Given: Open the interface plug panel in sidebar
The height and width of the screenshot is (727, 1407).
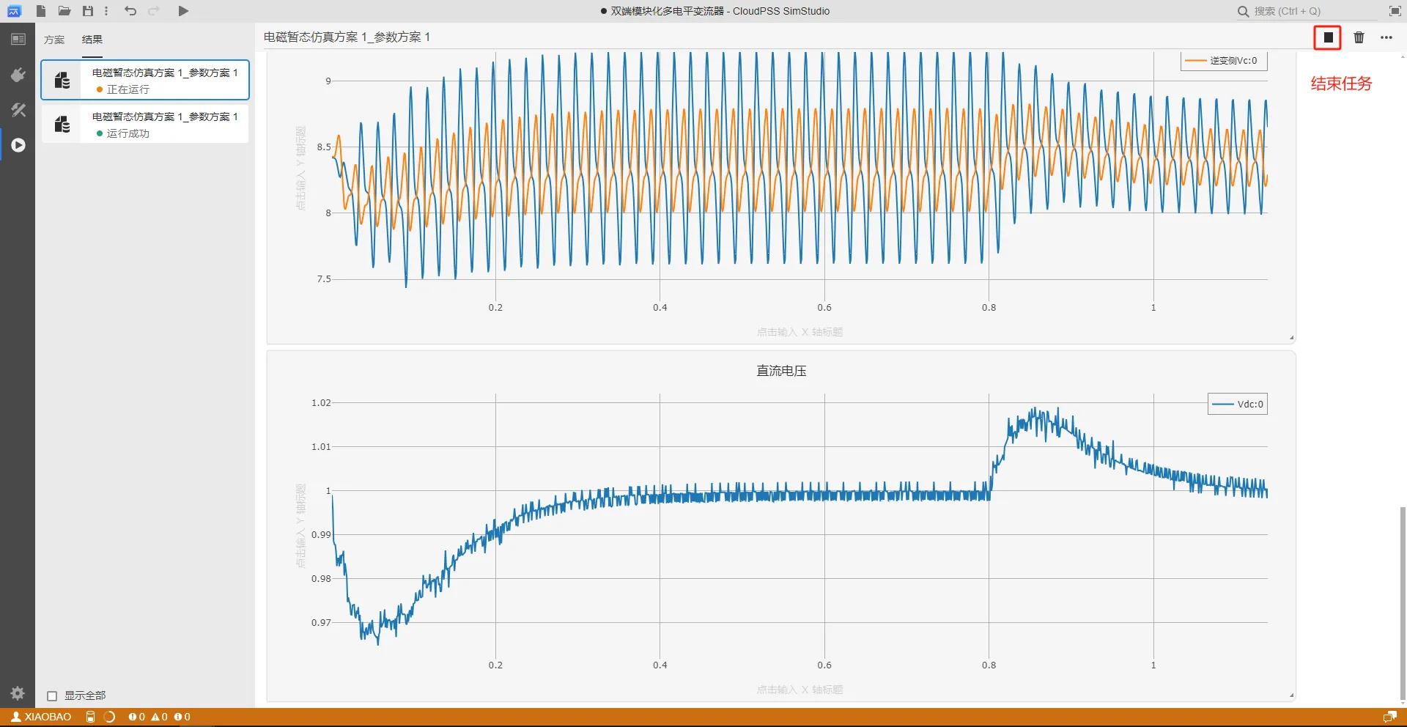Looking at the screenshot, I should [x=18, y=75].
